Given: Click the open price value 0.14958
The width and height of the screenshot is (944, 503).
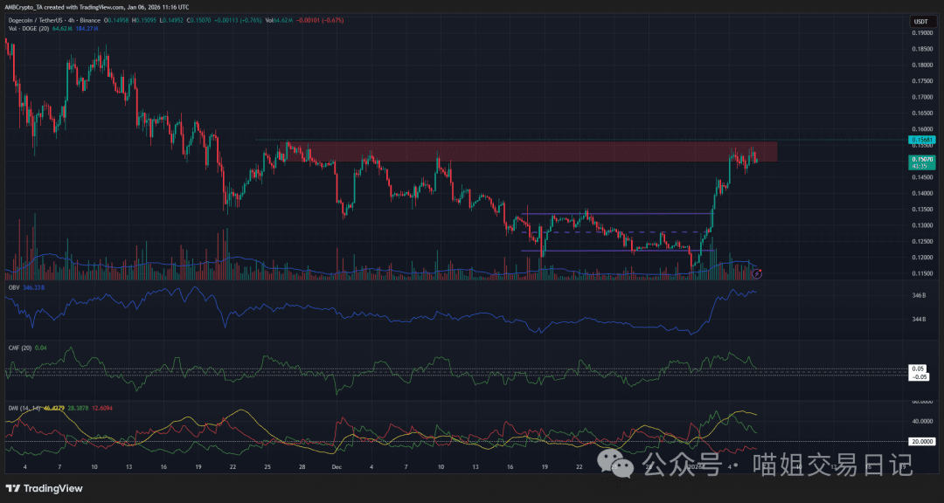Looking at the screenshot, I should coord(119,20).
